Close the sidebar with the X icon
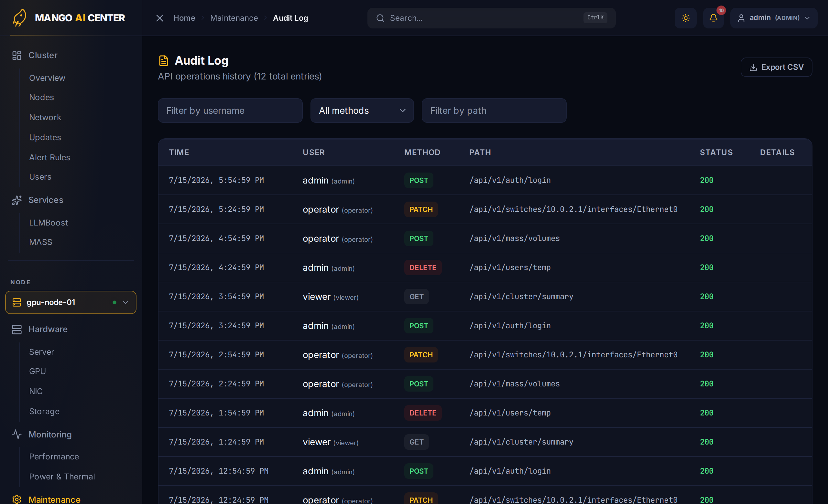 pyautogui.click(x=160, y=18)
